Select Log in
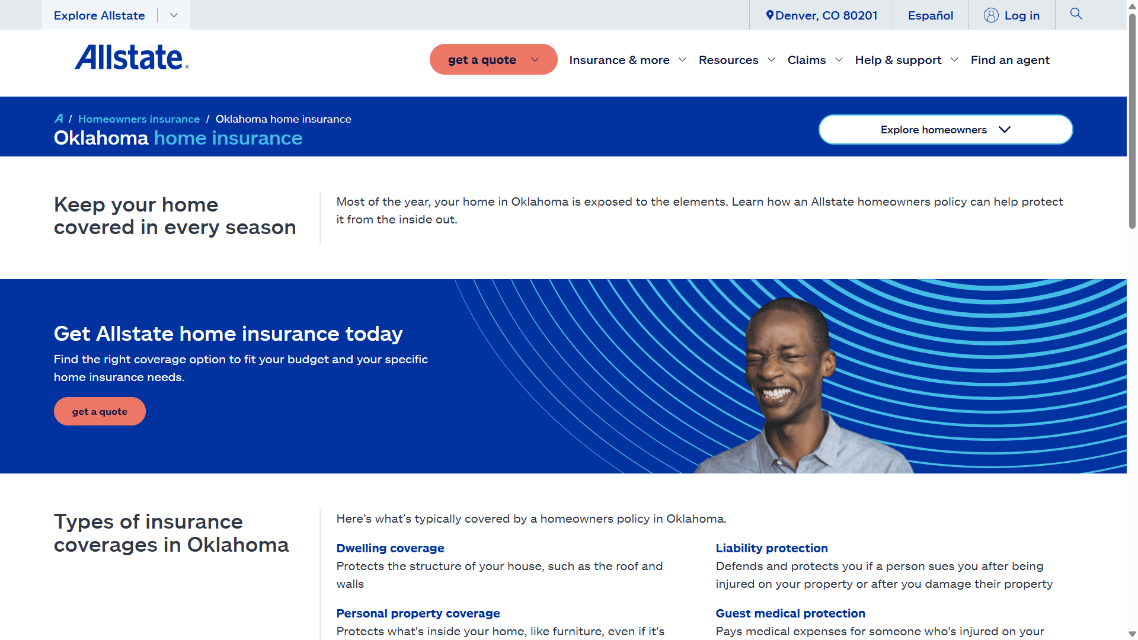 pos(1022,15)
